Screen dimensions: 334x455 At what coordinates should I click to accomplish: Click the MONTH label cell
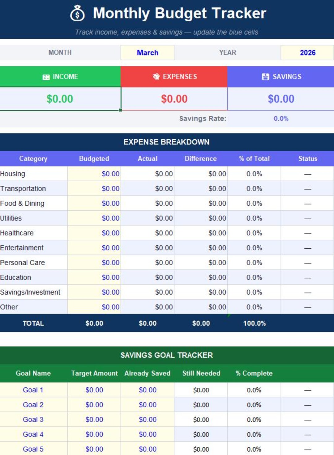60,53
